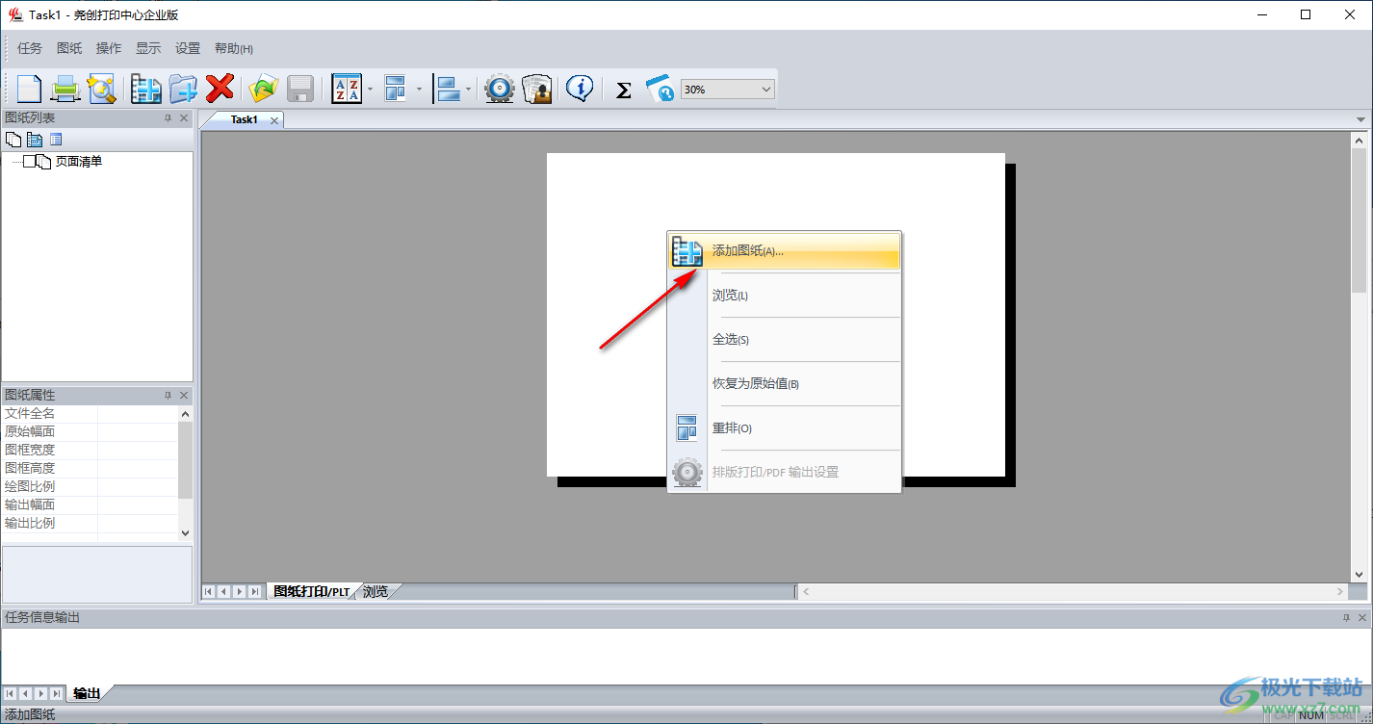Viewport: 1373px width, 724px height.
Task: Select 添加图纸(A)... in context menu
Action: pos(747,251)
